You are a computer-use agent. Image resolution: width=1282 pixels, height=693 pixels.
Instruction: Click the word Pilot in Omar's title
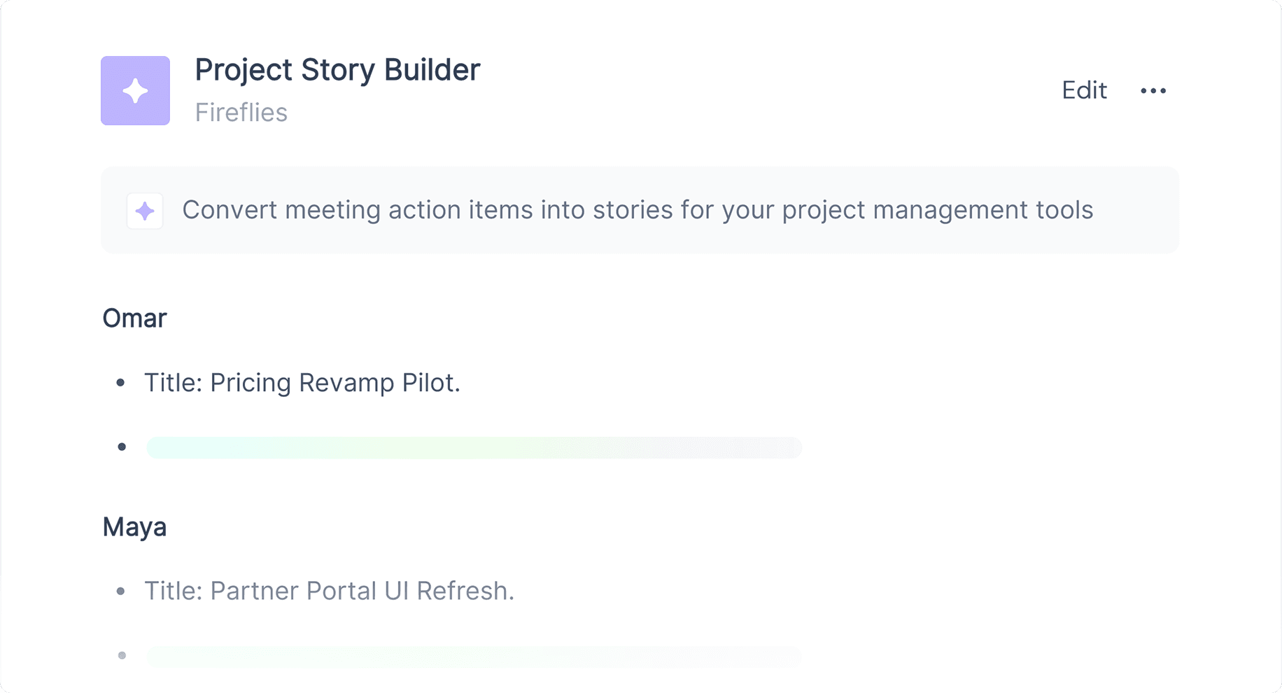coord(430,383)
